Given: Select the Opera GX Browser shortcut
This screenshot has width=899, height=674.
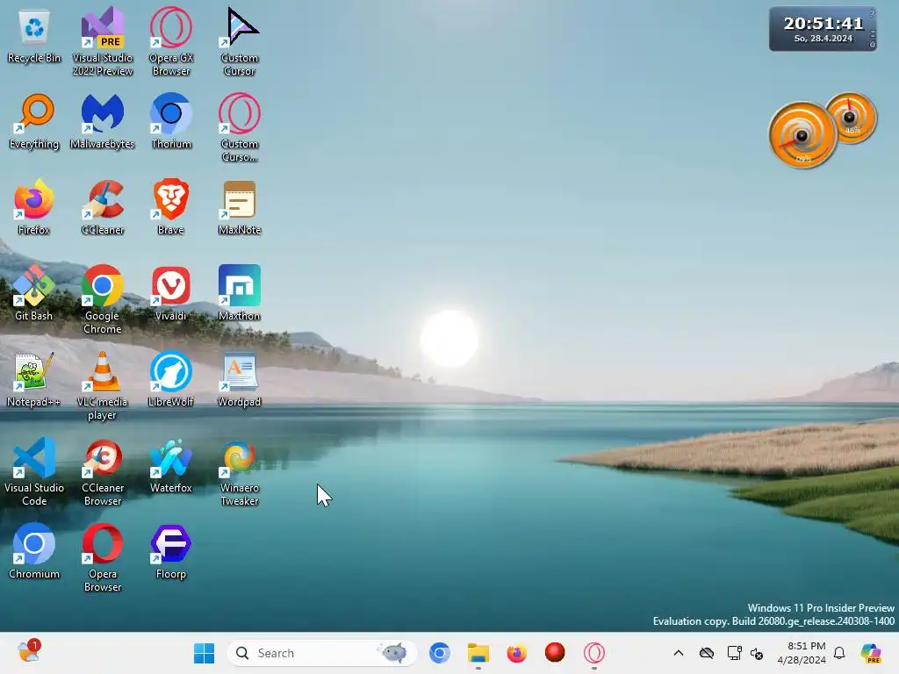Looking at the screenshot, I should 171,42.
